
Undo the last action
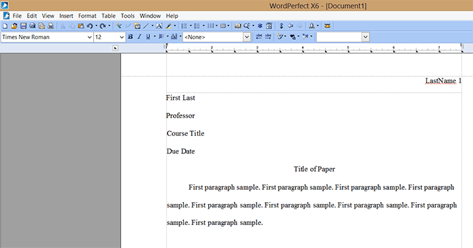pyautogui.click(x=90, y=26)
